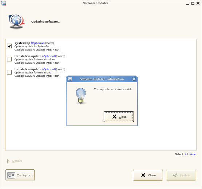Click the main window title bar app icon
Image resolution: width=202 pixels, height=189 pixels.
(4, 3)
